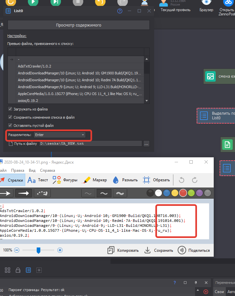Screen dimensions: 235x296
Task: Click the zoom slider handle
Action: (38, 250)
